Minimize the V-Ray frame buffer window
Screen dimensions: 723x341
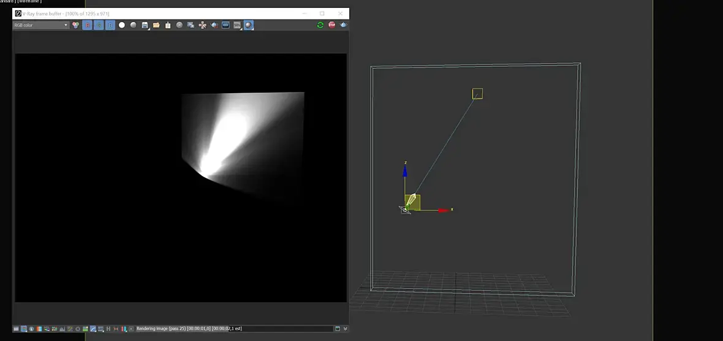[x=305, y=13]
